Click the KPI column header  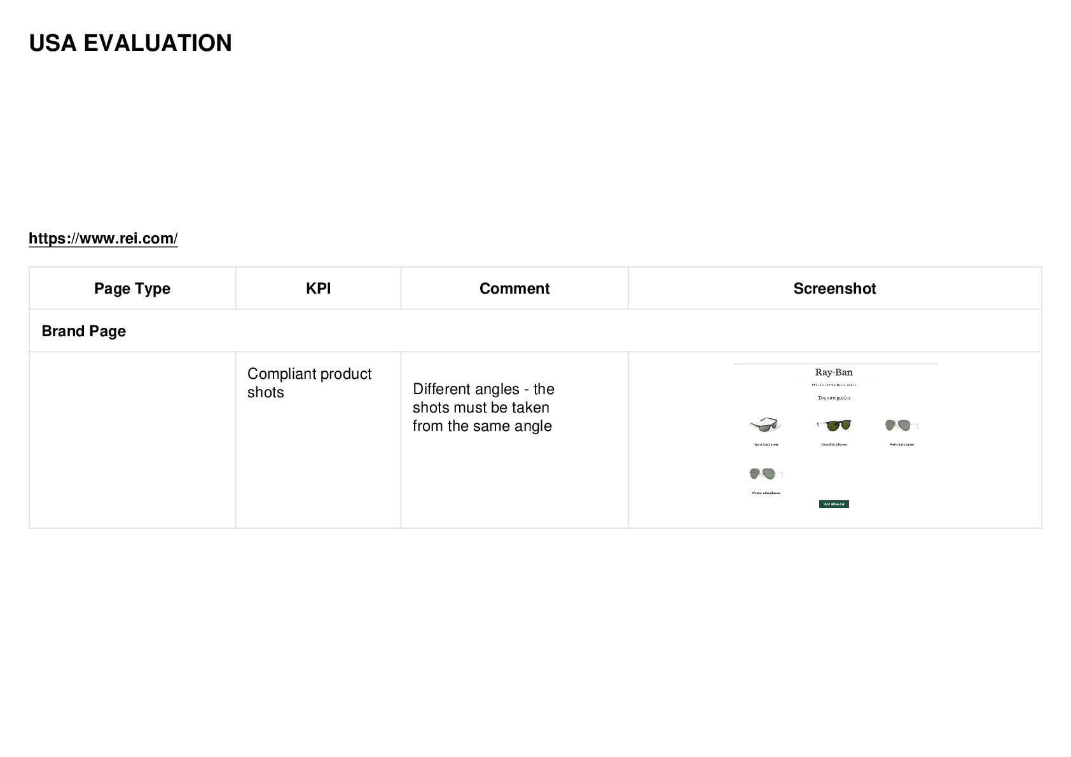click(318, 289)
